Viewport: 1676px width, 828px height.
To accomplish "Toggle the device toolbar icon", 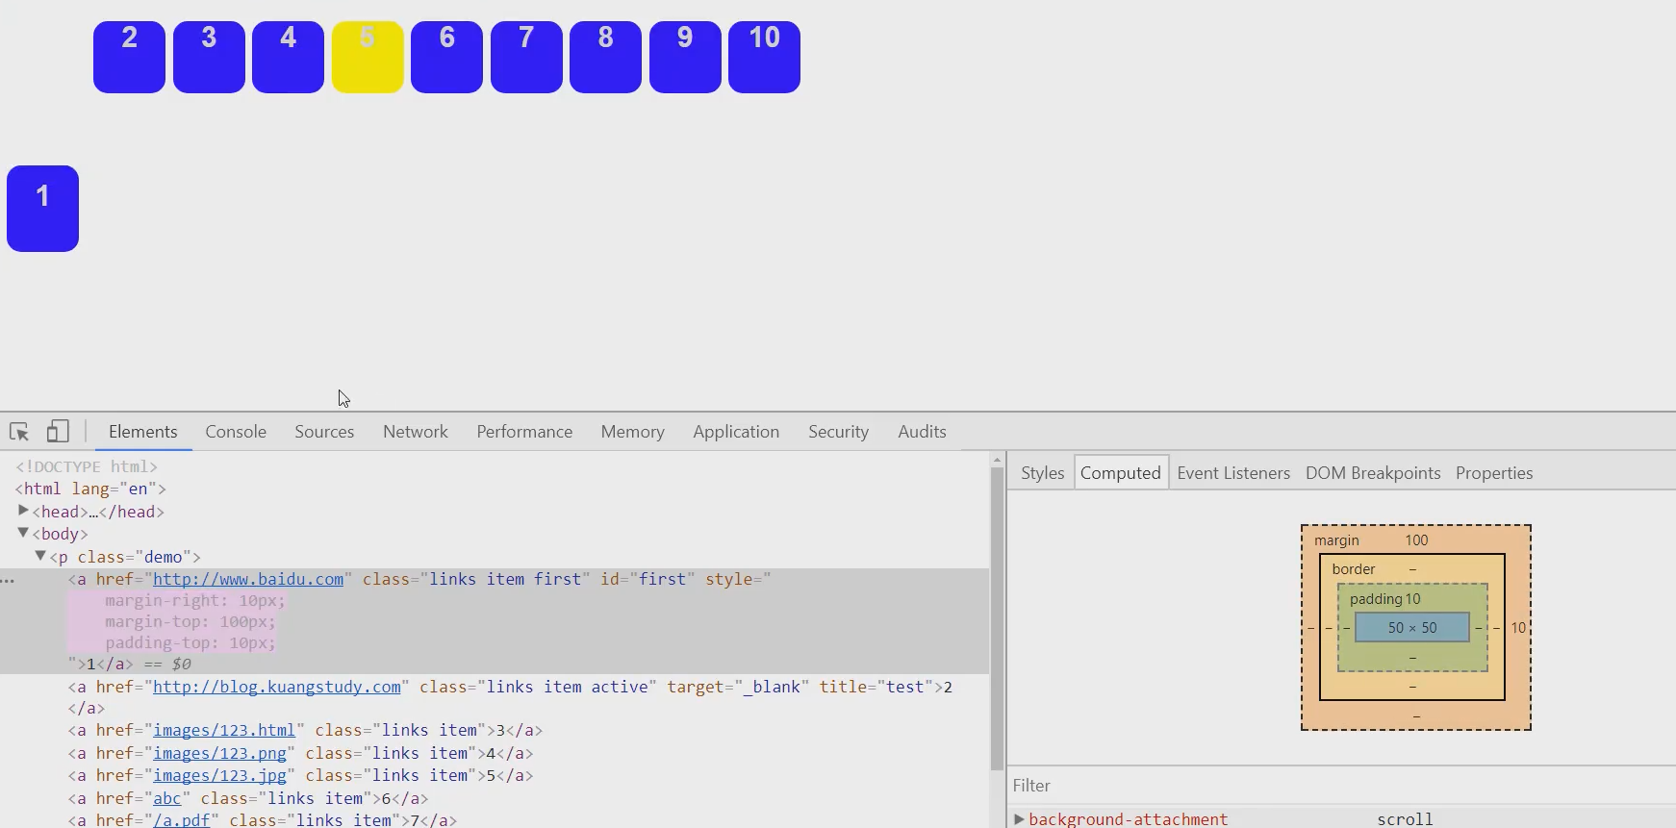I will [x=58, y=432].
